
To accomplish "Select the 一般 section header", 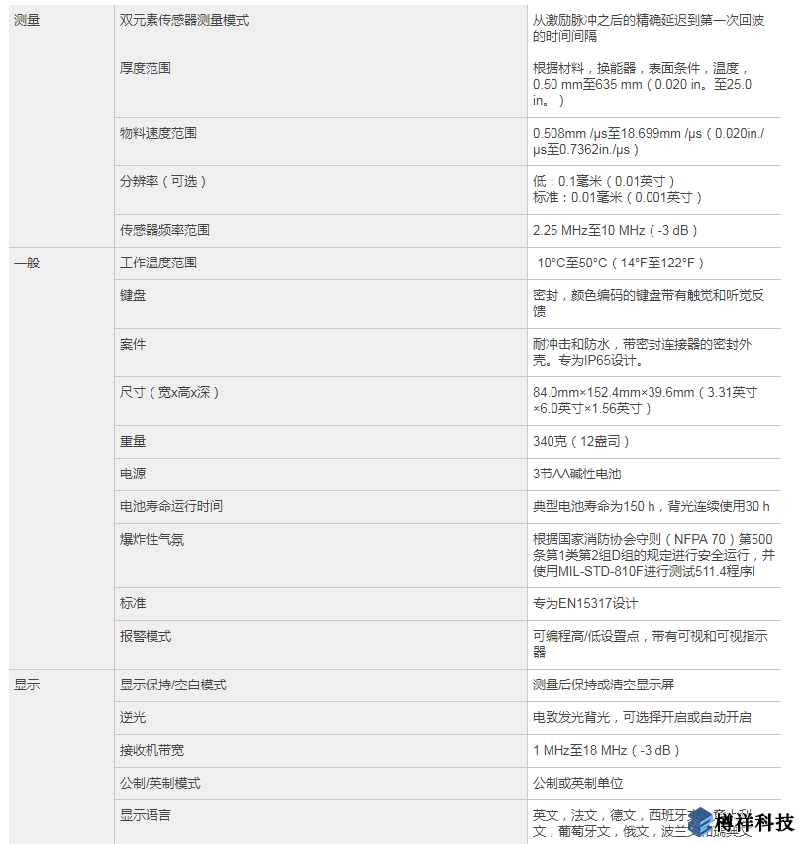I will pyautogui.click(x=27, y=263).
